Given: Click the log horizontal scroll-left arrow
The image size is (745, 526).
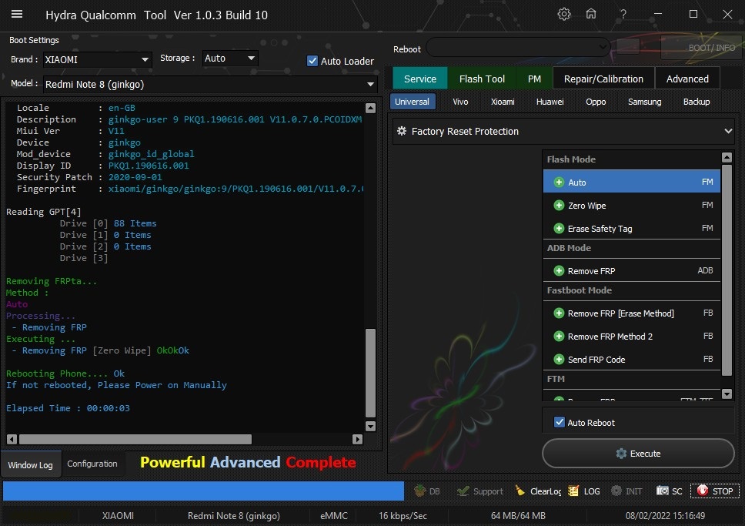Looking at the screenshot, I should coord(12,440).
